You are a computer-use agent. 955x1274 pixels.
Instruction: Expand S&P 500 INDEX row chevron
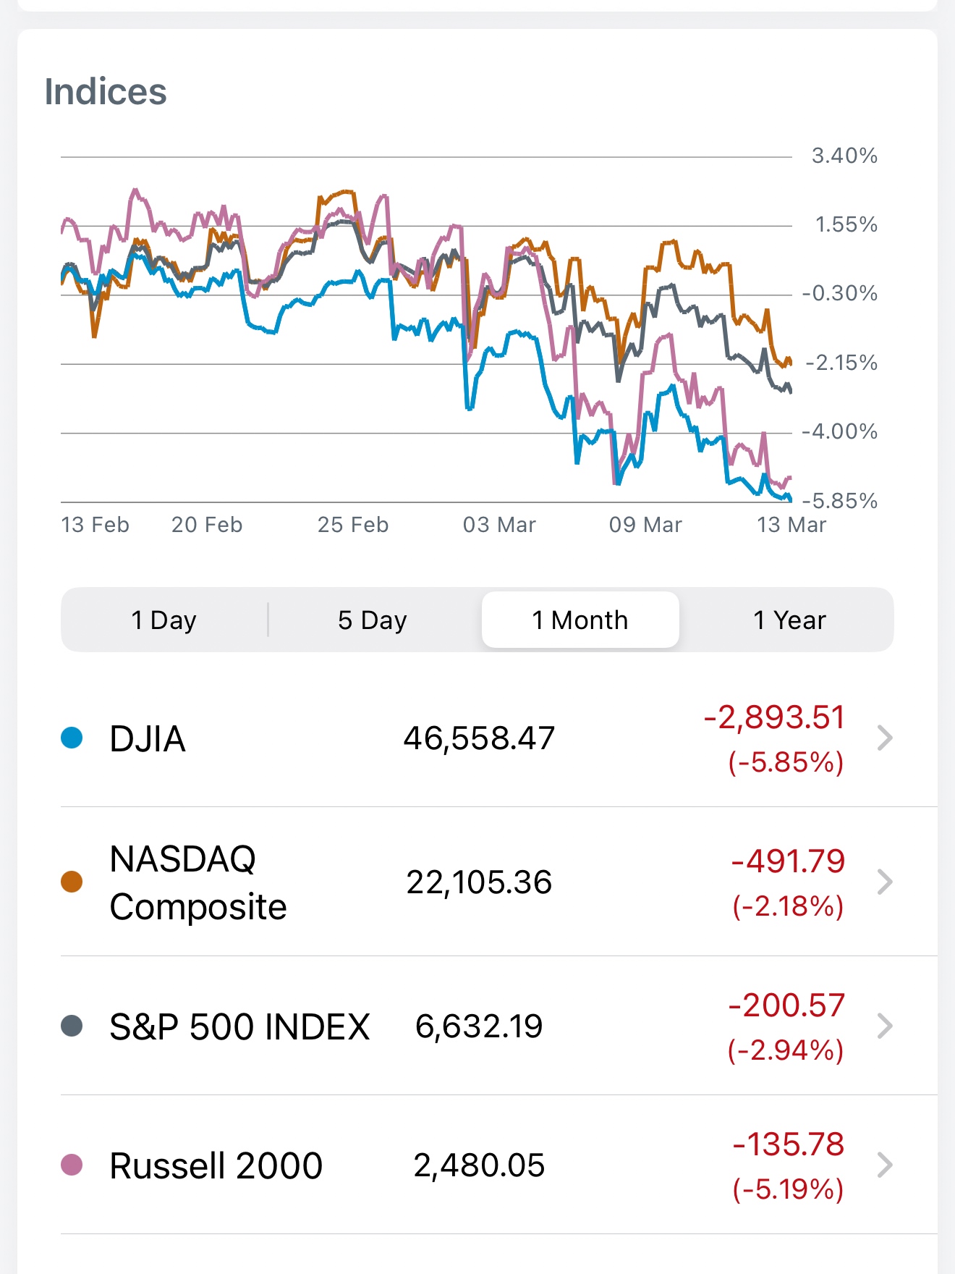point(884,1026)
